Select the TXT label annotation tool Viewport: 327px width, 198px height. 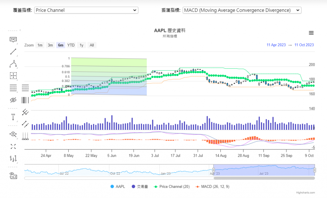pyautogui.click(x=13, y=39)
